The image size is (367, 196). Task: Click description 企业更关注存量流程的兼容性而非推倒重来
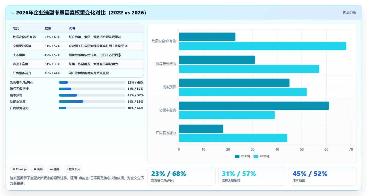[98, 46]
